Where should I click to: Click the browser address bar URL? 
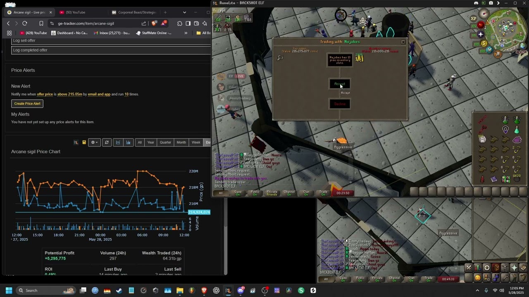point(86,24)
